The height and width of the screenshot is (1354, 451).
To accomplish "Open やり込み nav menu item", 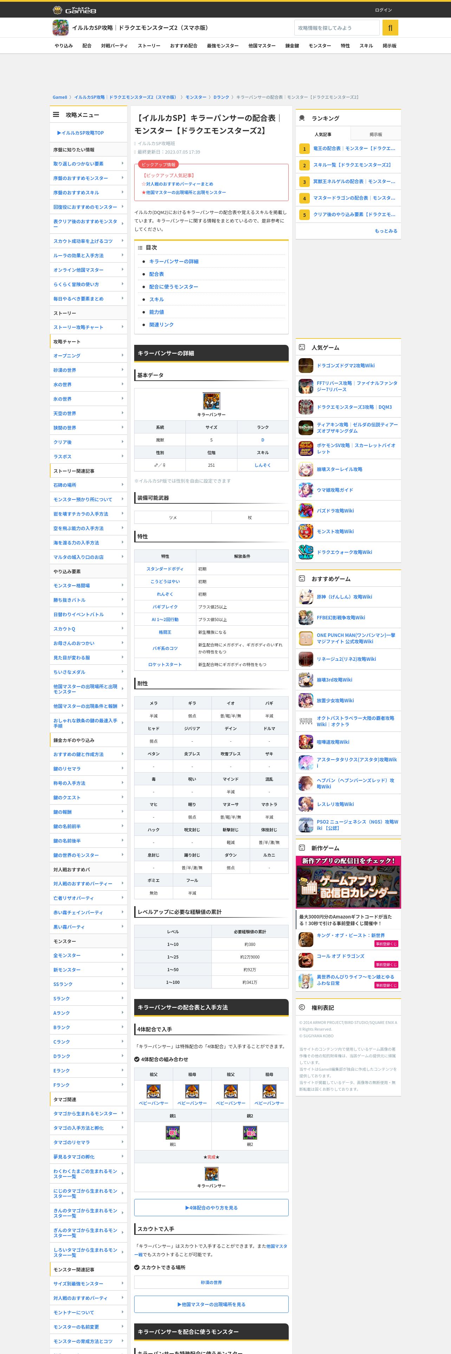I will point(64,46).
